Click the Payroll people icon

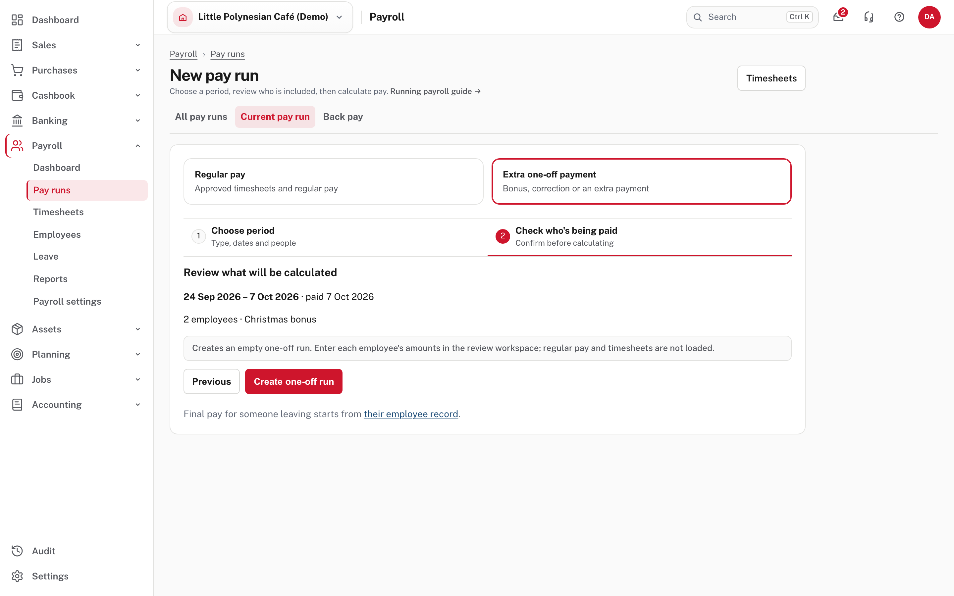click(x=17, y=146)
